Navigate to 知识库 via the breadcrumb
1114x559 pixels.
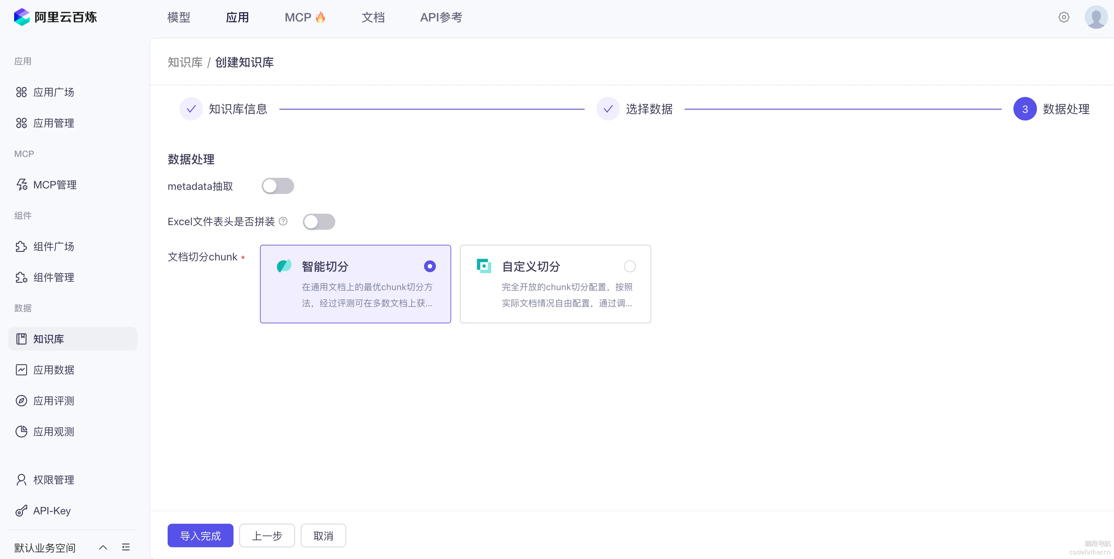185,62
